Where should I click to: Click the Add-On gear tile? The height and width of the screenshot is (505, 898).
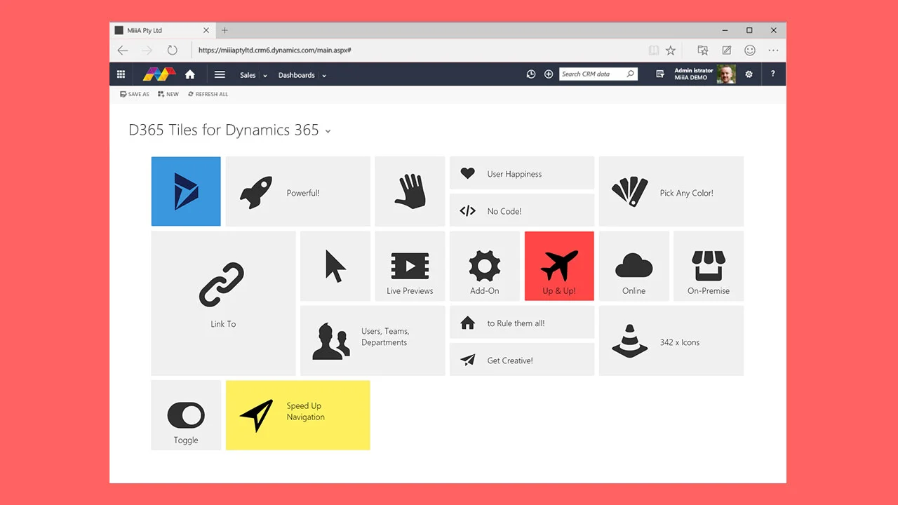coord(485,266)
